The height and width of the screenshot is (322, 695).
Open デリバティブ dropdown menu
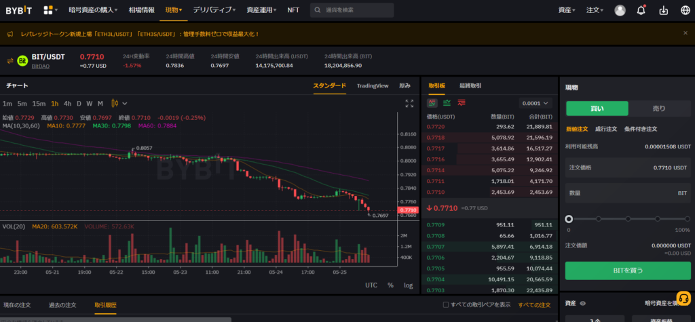[x=214, y=10]
